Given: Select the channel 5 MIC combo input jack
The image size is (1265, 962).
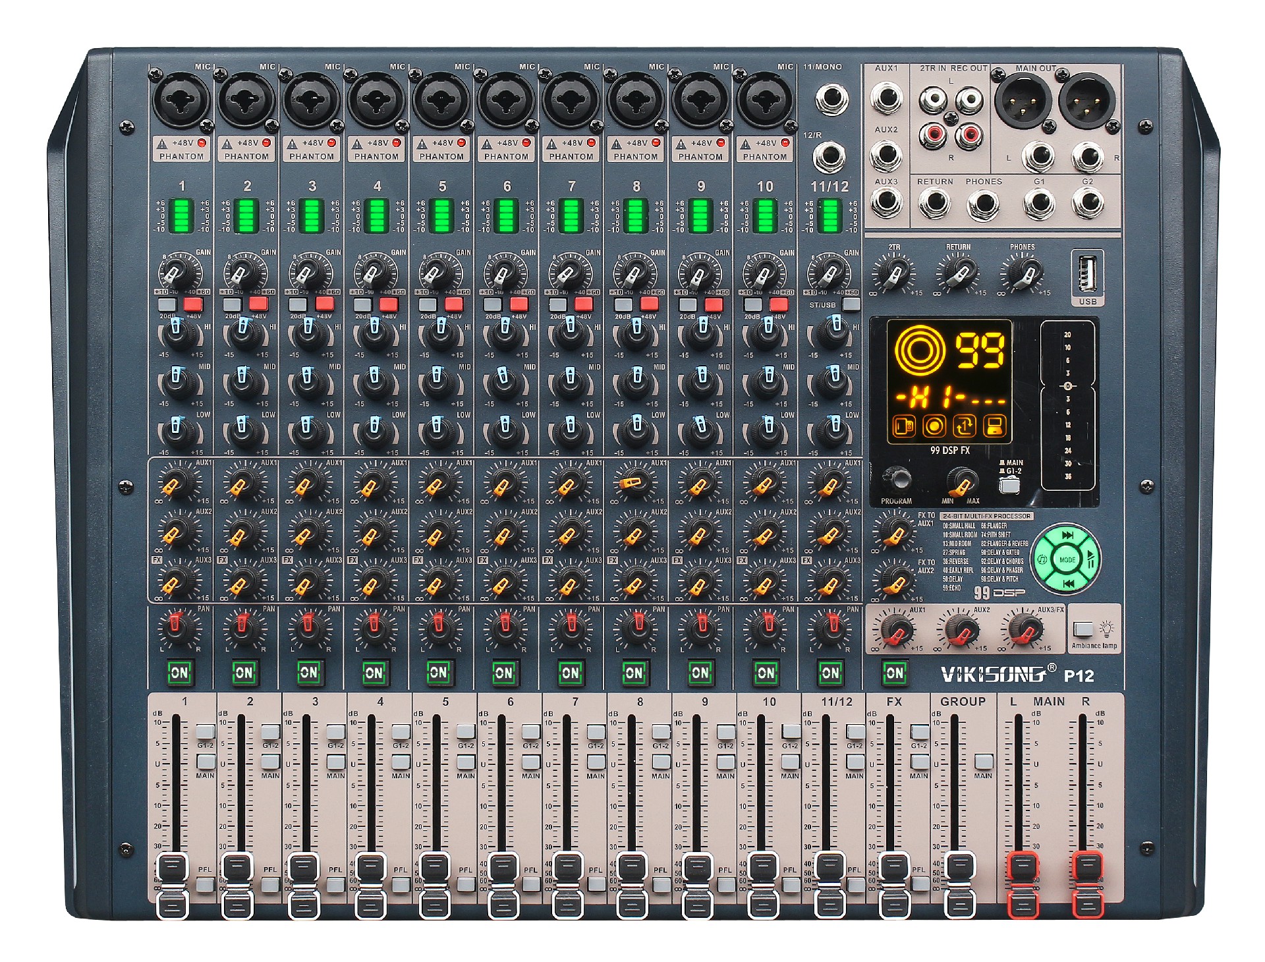Looking at the screenshot, I should point(441,100).
